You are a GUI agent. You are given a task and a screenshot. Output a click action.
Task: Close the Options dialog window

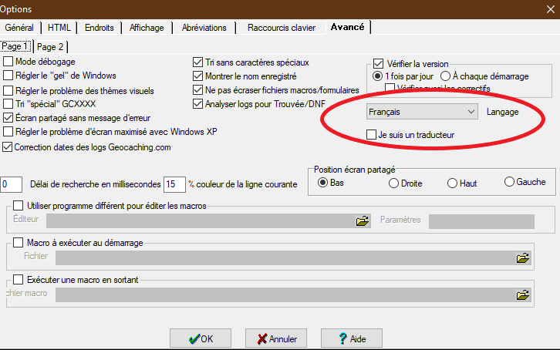[x=545, y=7]
